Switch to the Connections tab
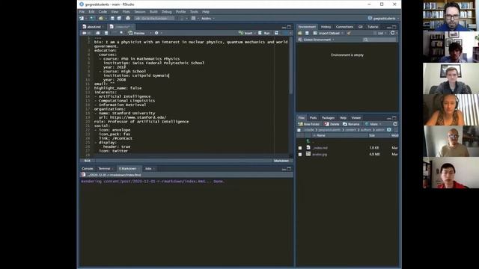This screenshot has width=479, height=269. 344,27
